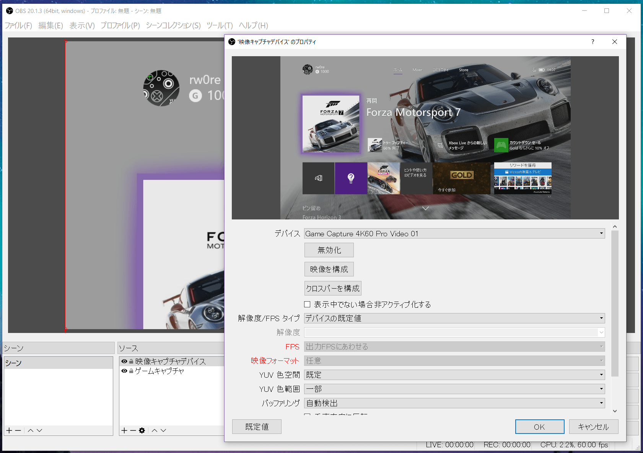Click 映像を構成 button
The height and width of the screenshot is (453, 643).
click(329, 269)
